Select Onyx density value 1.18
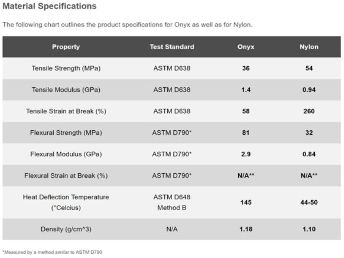The image size is (344, 258). pos(246,229)
